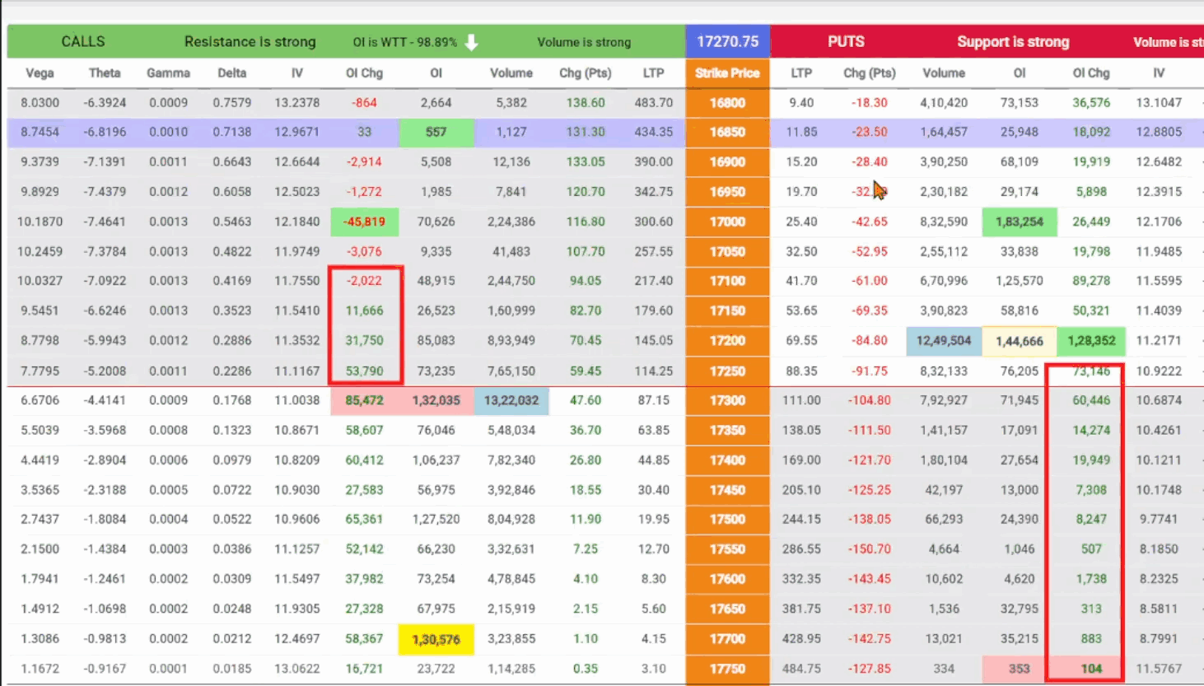Click the yellow highlighted 1,30,576 OI cell
1204x686 pixels.
[x=436, y=639]
